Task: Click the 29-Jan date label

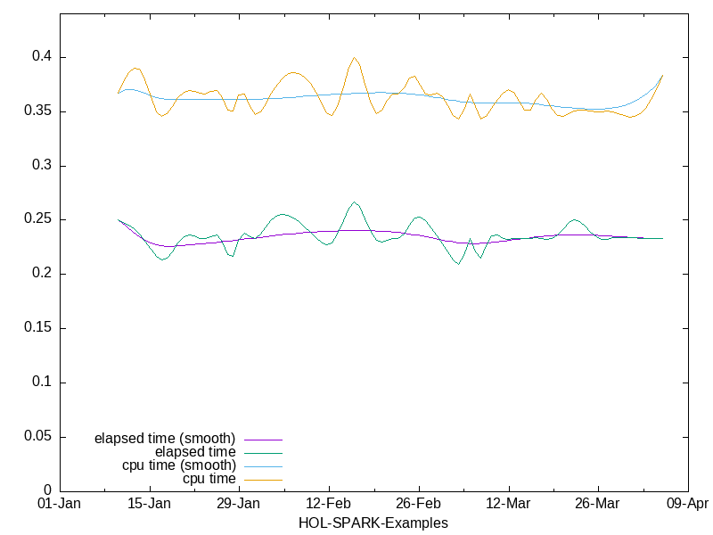Action: click(x=239, y=504)
